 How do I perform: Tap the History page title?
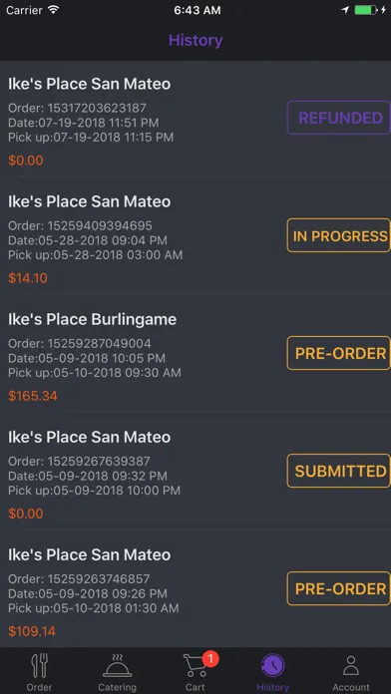click(x=195, y=40)
